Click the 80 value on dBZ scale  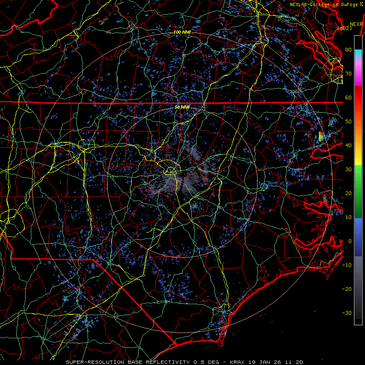coord(348,49)
